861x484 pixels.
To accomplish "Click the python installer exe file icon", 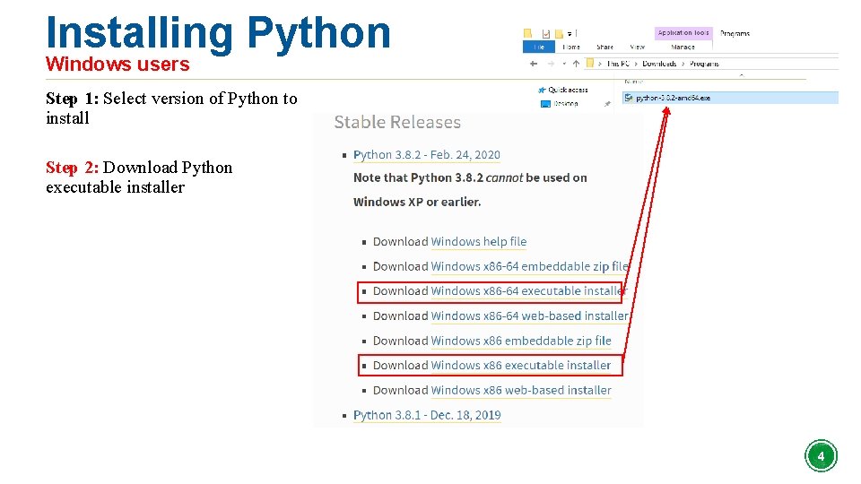I will tap(629, 98).
